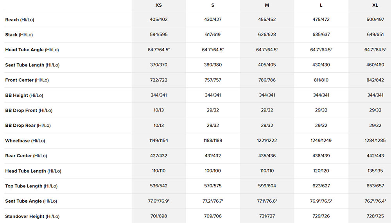The width and height of the screenshot is (391, 223).
Task: Select the Stack (Hi/Lo) row label
Action: click(19, 35)
